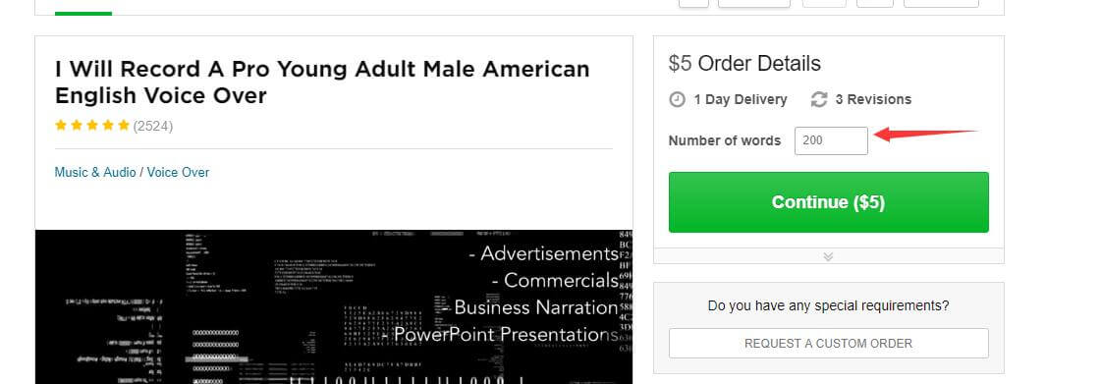1100x384 pixels.
Task: Click the circular arrows icon beside 3 Revisions
Action: tap(819, 100)
